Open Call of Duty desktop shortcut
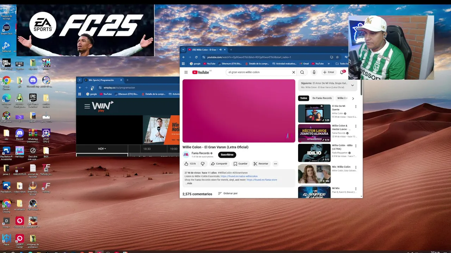This screenshot has height=253, width=451. tap(6, 65)
